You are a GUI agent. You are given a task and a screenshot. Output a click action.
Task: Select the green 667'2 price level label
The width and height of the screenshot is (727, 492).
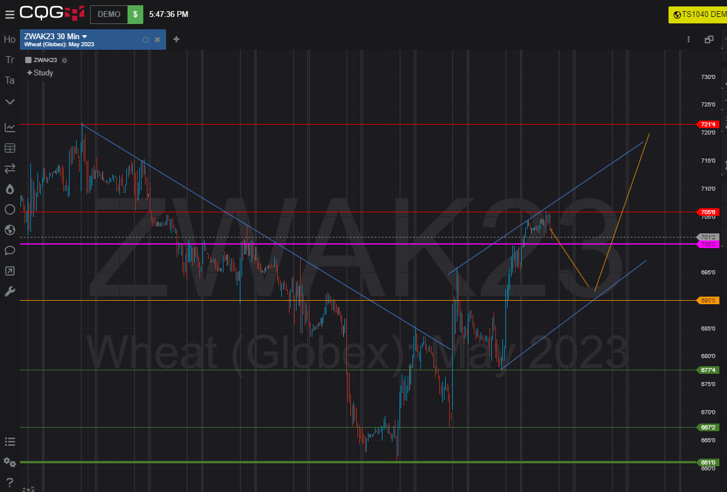click(x=708, y=427)
